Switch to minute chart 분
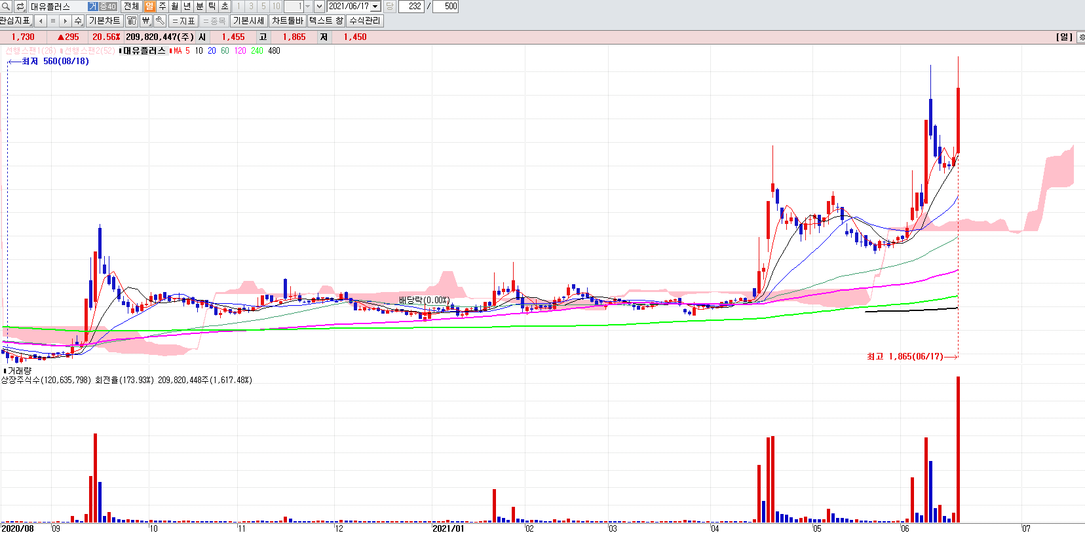The height and width of the screenshot is (533, 1085). point(199,7)
